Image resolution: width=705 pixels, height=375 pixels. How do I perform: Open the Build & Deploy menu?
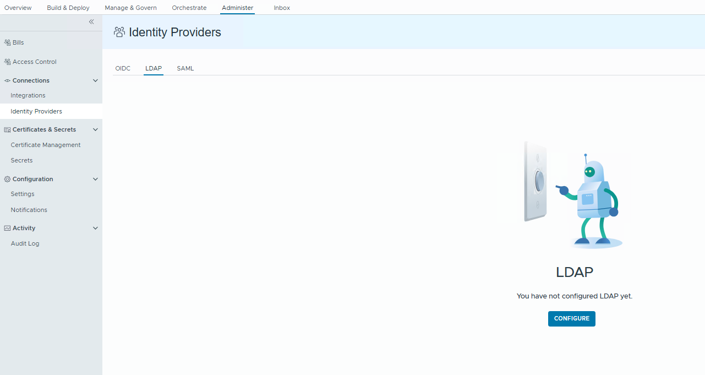(68, 8)
